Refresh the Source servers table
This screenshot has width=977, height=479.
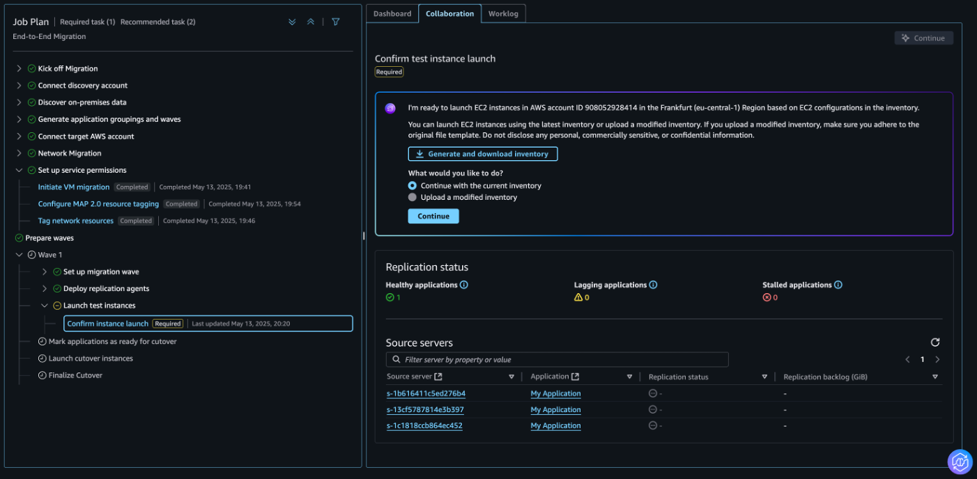[935, 343]
